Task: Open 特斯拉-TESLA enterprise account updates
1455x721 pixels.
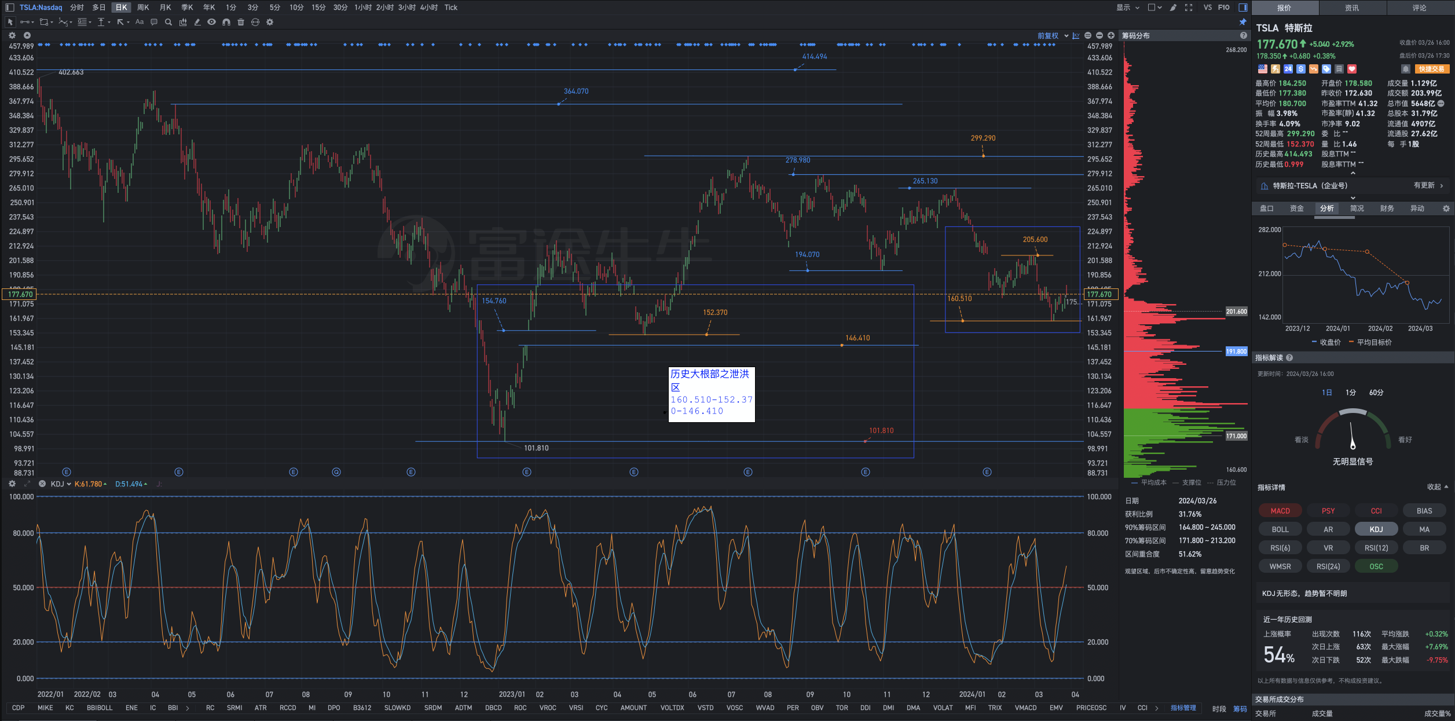Action: tap(1353, 186)
